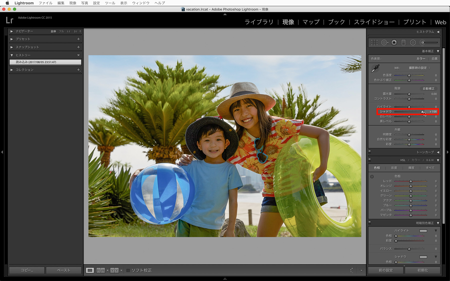Clear history with the X icon

pos(78,55)
